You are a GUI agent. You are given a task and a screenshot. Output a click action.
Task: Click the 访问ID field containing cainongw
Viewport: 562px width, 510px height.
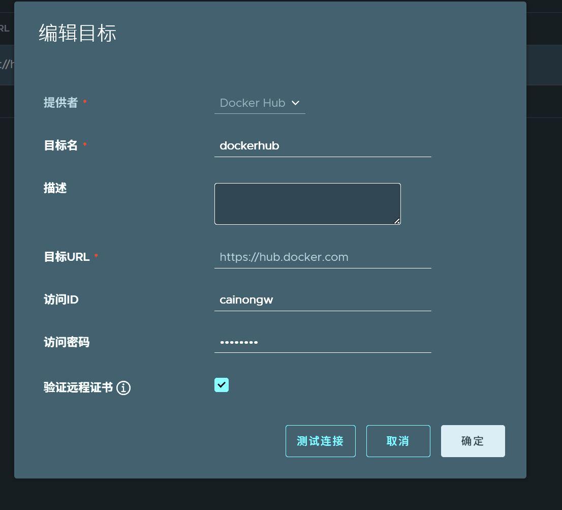click(323, 299)
